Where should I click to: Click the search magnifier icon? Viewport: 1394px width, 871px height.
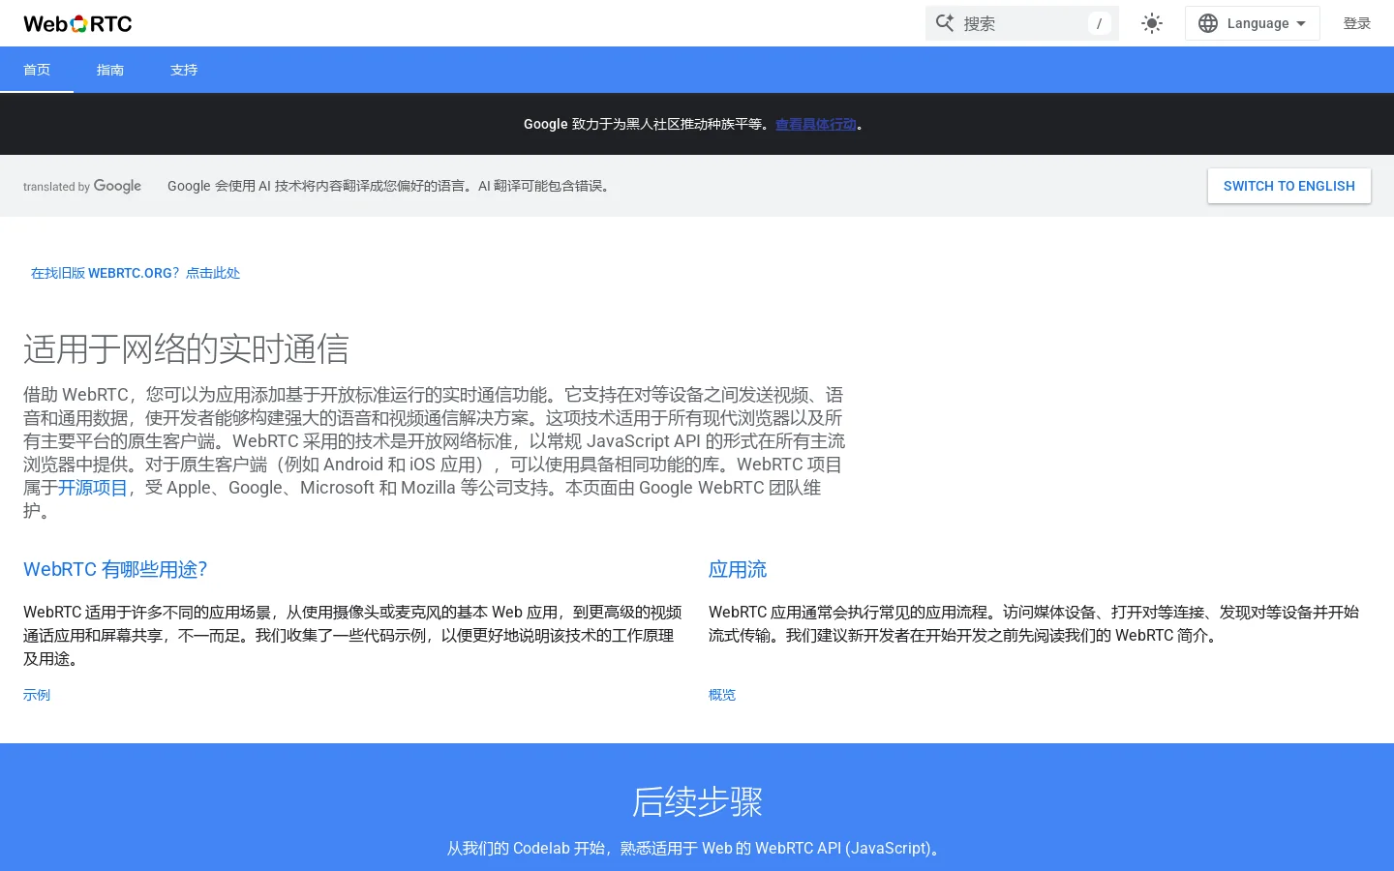(x=945, y=23)
